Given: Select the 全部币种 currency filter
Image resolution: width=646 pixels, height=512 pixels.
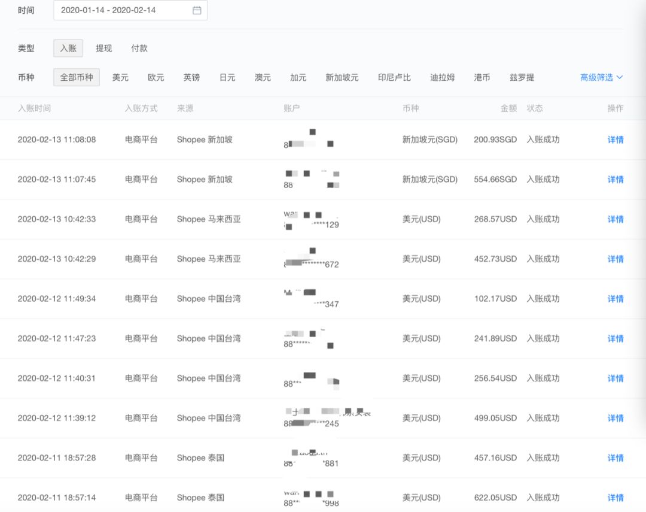Looking at the screenshot, I should coord(76,77).
